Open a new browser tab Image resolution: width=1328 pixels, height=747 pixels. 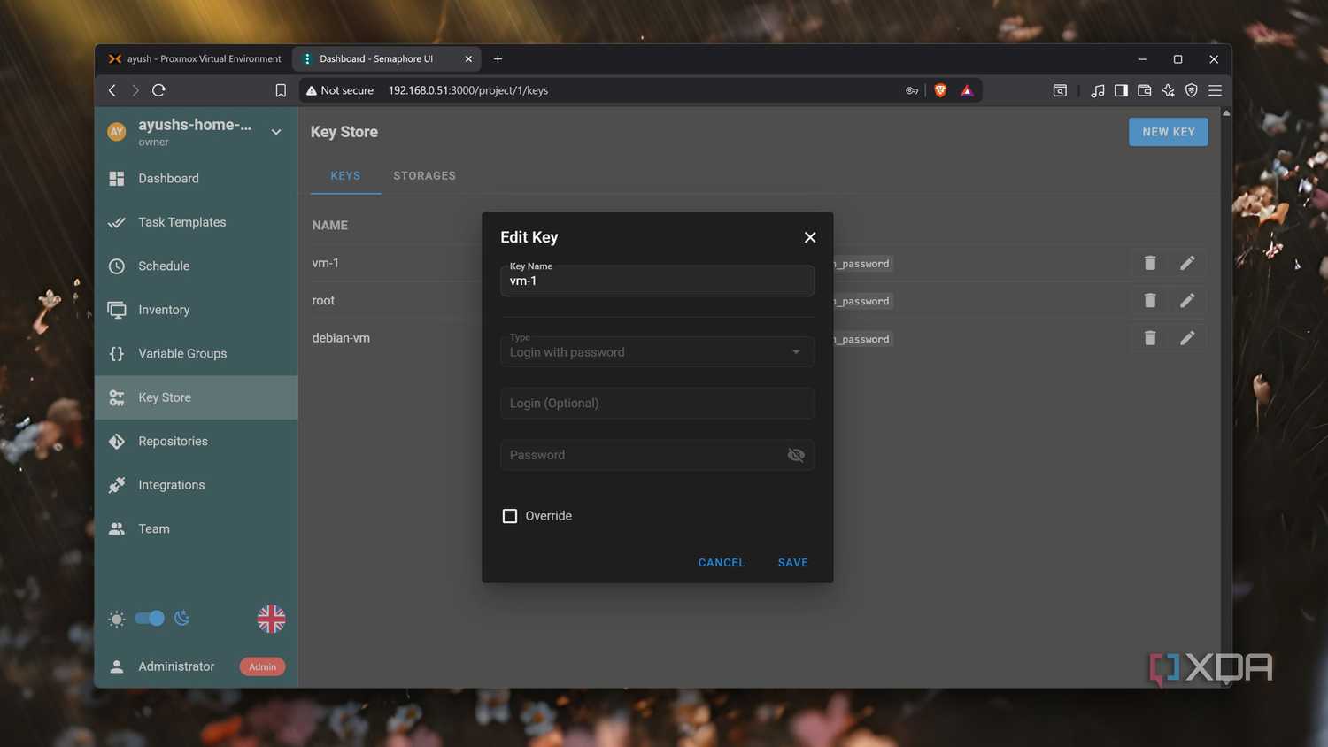498,59
